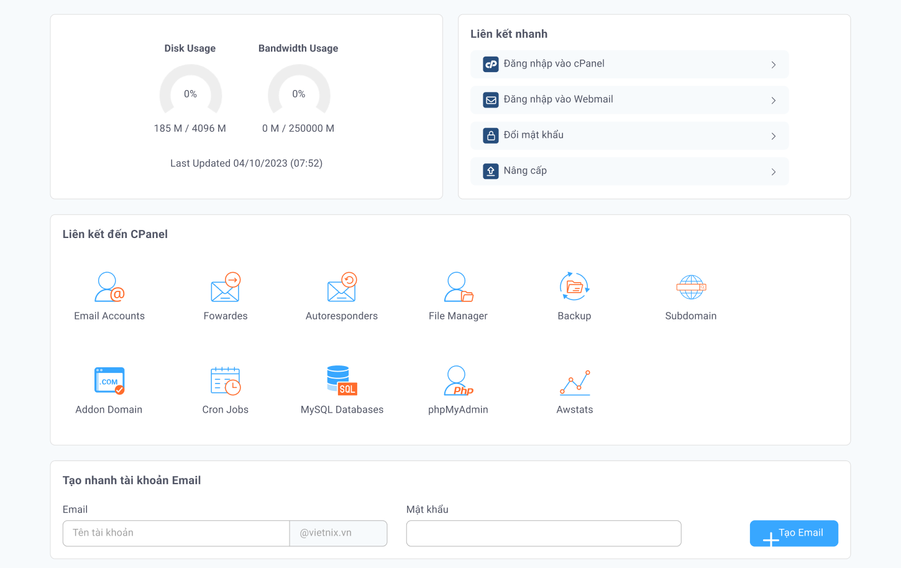901x568 pixels.
Task: Open Addon Domain icon
Action: tap(109, 381)
